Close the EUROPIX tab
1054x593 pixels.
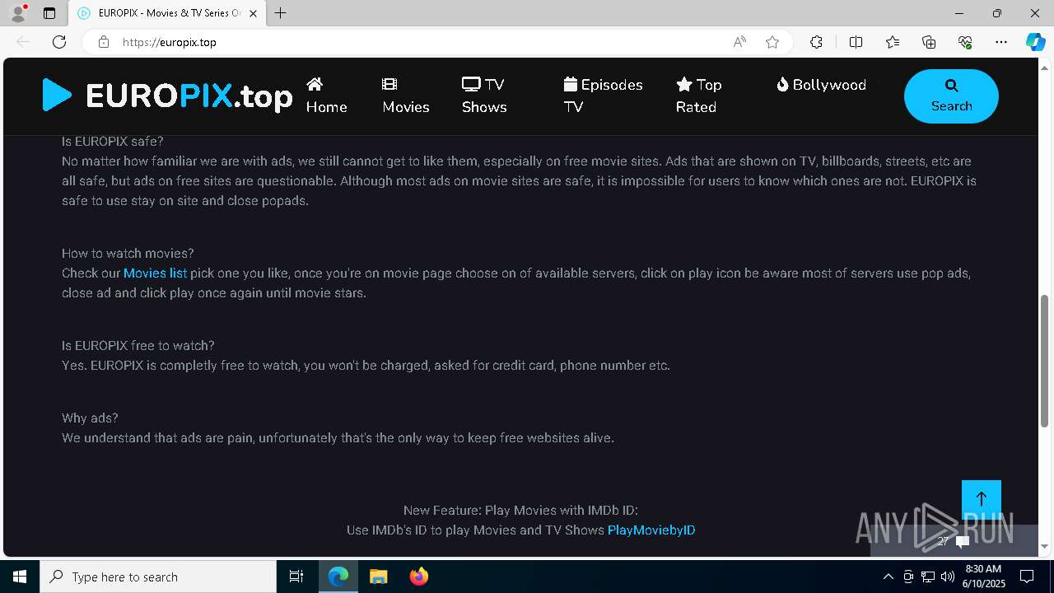coord(253,13)
